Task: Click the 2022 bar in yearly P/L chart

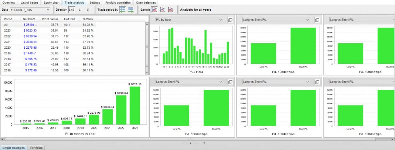Action: (121, 110)
